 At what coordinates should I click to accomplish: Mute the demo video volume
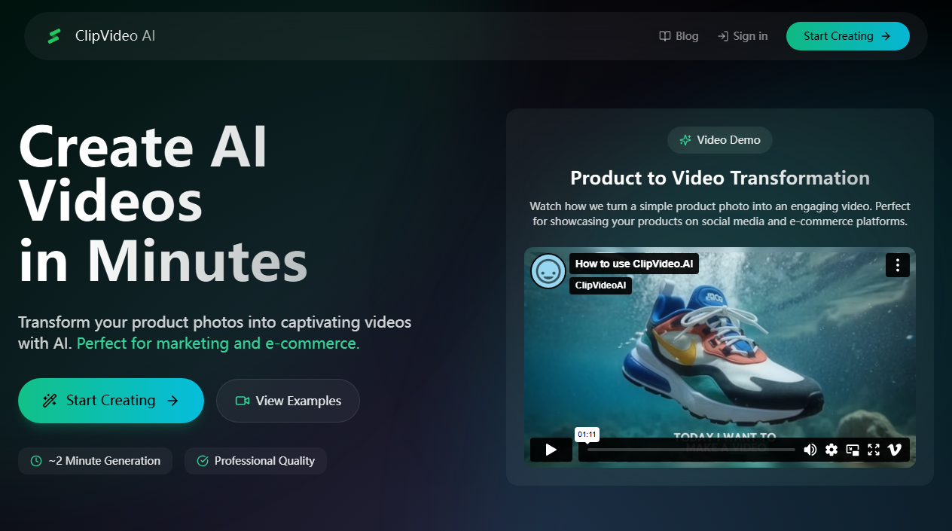point(810,450)
